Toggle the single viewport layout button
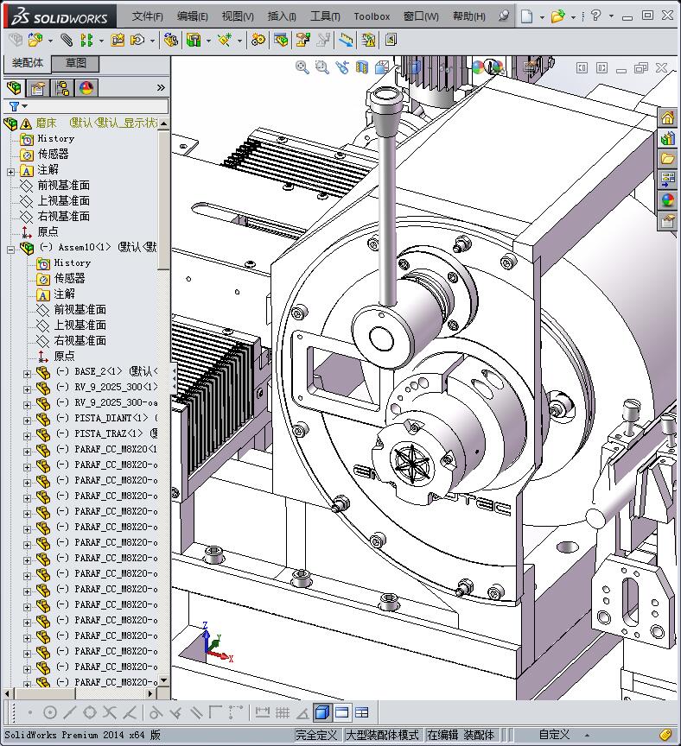The width and height of the screenshot is (681, 746). click(x=342, y=712)
